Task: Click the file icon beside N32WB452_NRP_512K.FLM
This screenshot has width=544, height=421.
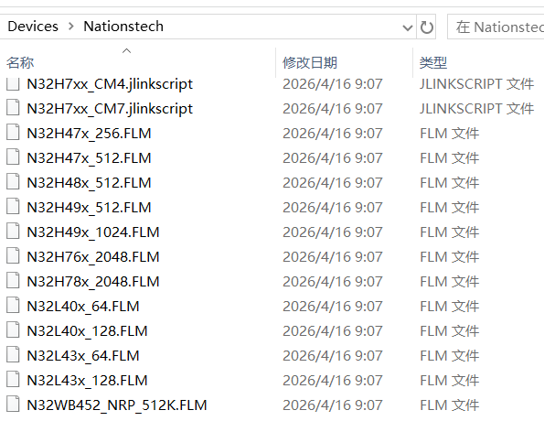Action: pyautogui.click(x=13, y=404)
